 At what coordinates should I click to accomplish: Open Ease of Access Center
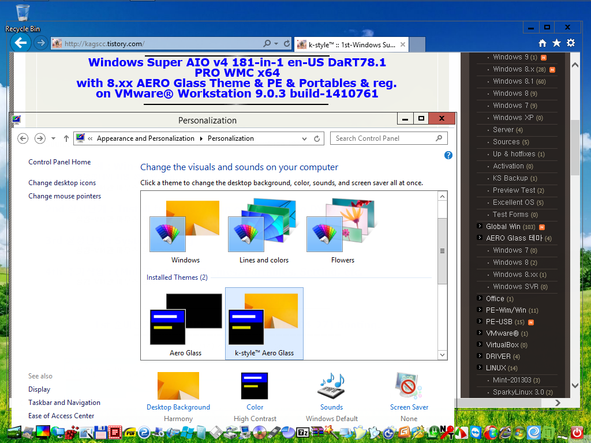tap(61, 416)
